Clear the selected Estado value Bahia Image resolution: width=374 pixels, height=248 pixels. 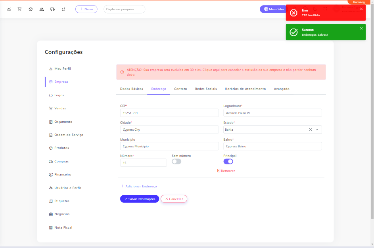pyautogui.click(x=311, y=130)
